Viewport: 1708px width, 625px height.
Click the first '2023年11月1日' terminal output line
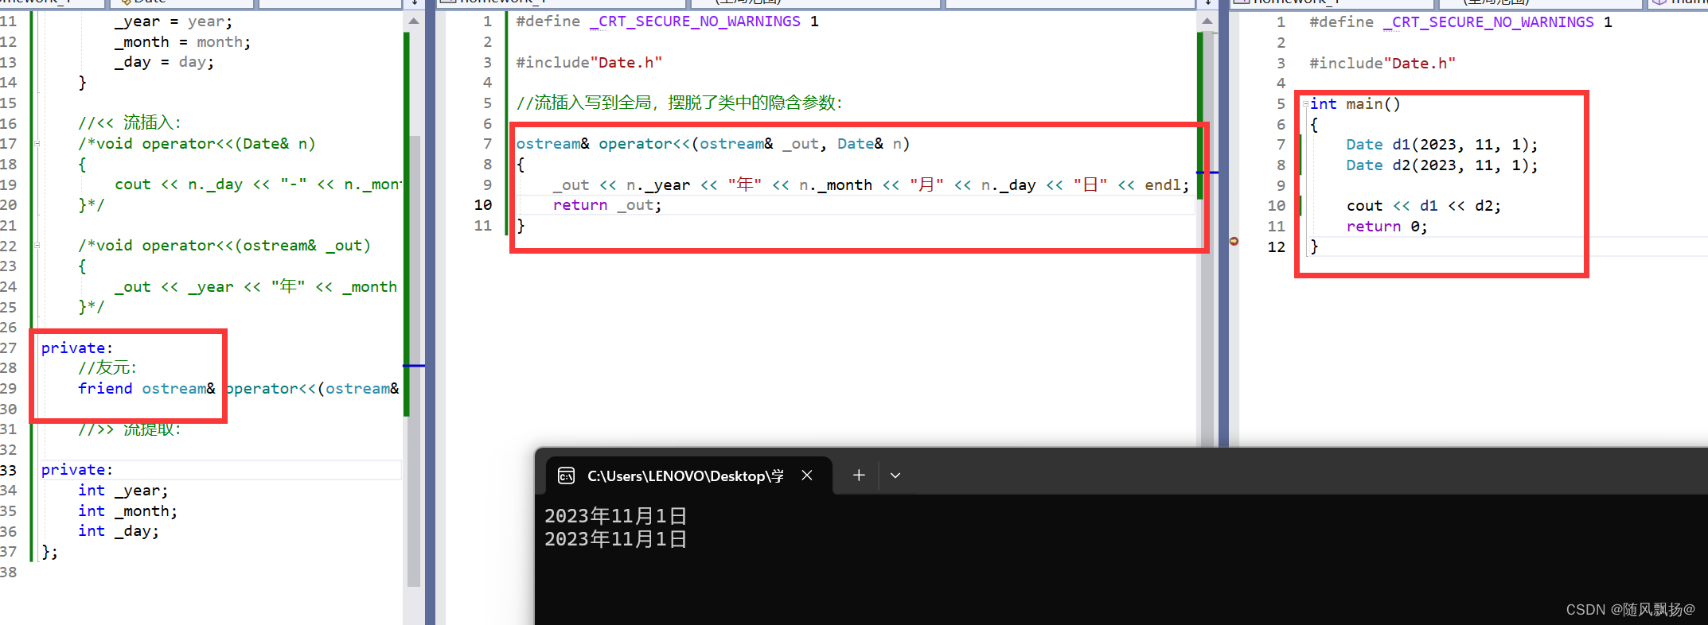click(x=616, y=516)
